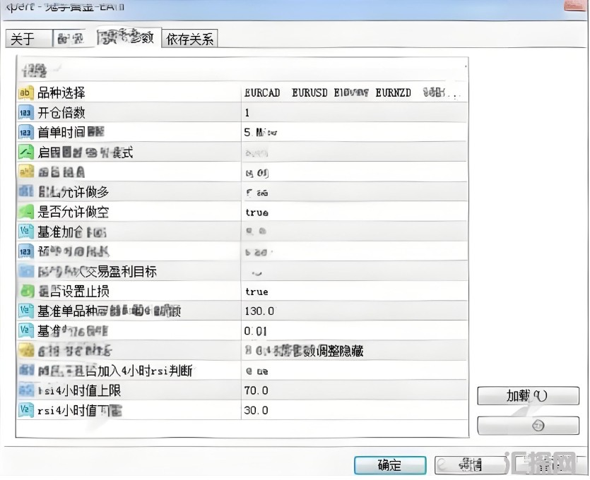Click the 123 icon of 首单时间 row
Viewport: 590px width, 480px height.
25,133
